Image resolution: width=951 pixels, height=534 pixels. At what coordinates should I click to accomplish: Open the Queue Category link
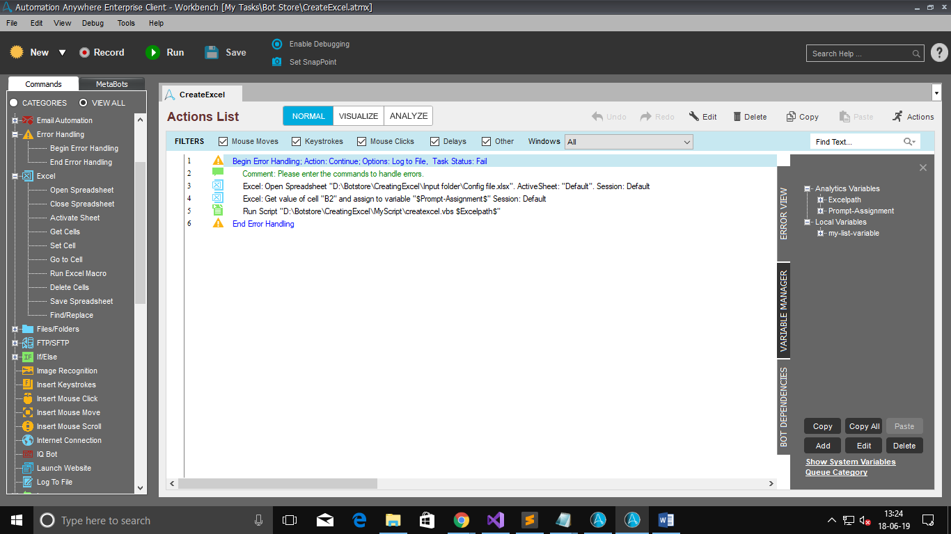click(x=836, y=472)
